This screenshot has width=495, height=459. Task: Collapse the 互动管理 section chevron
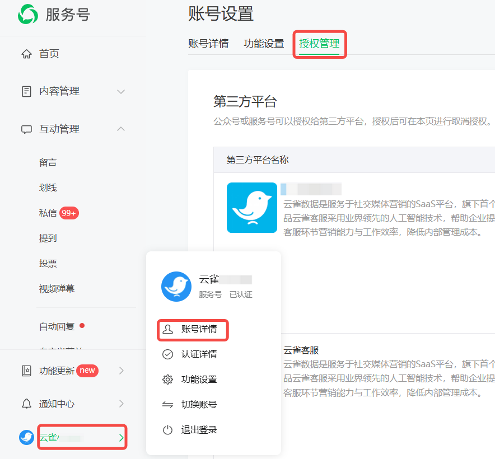pos(121,129)
